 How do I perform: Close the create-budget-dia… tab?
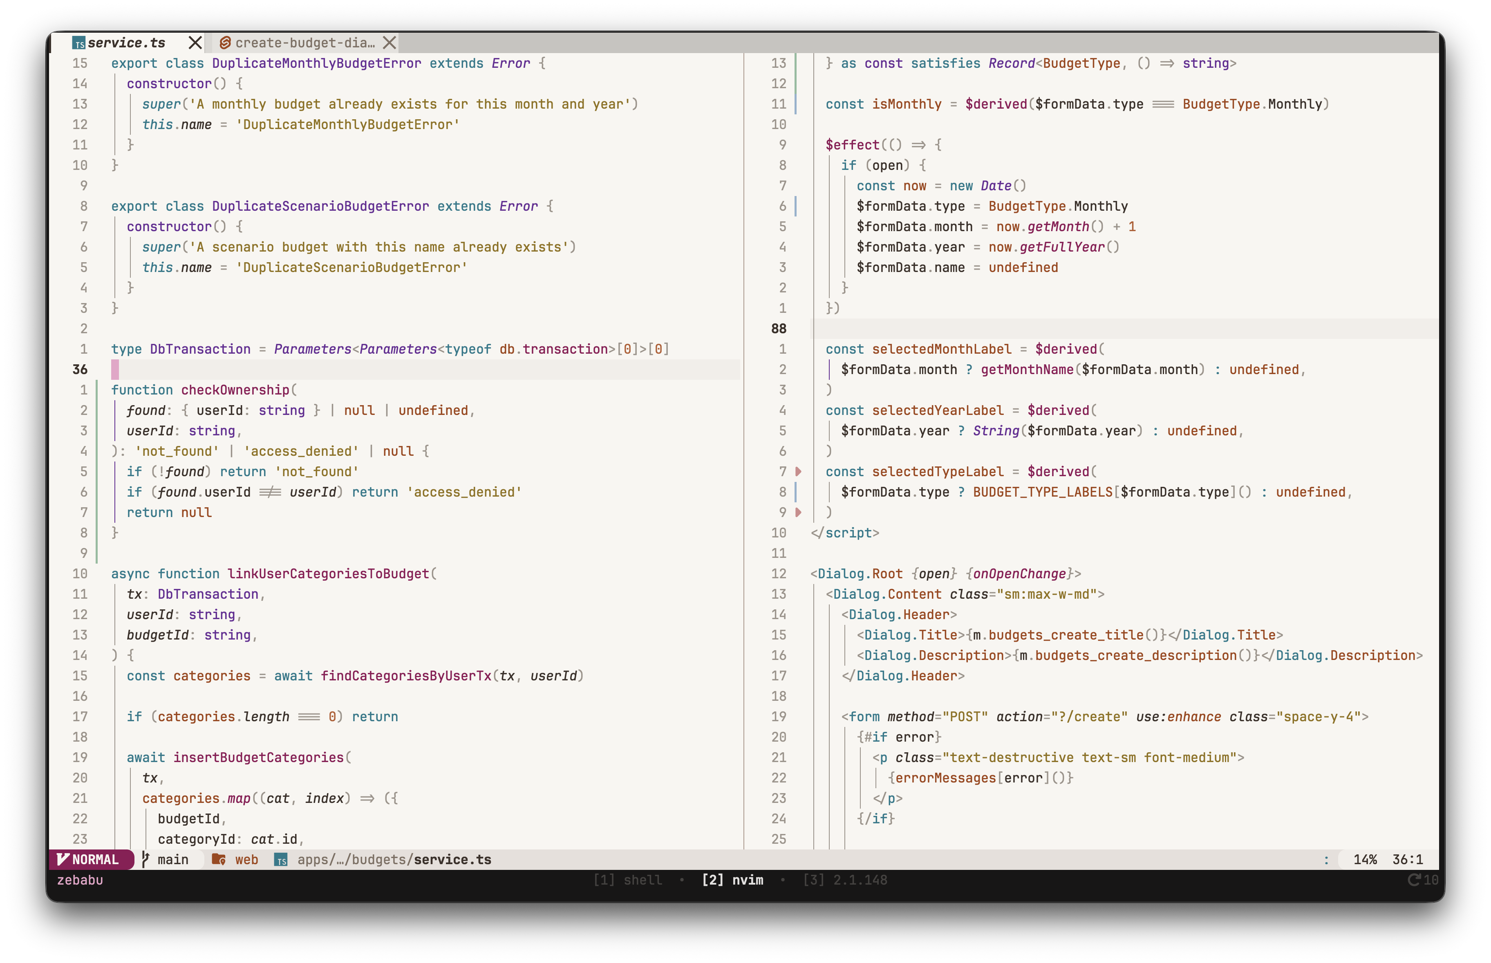click(x=389, y=42)
